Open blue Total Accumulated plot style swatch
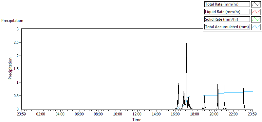Screen dimensions: 262x122 (x=256, y=27)
